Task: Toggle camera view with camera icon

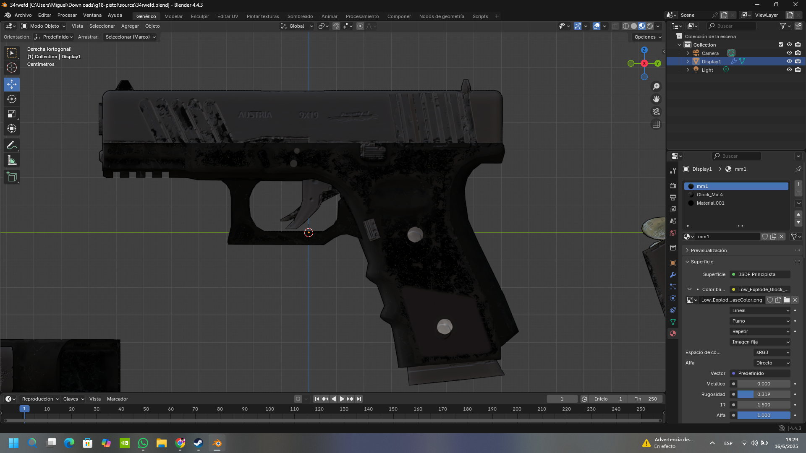Action: (656, 112)
